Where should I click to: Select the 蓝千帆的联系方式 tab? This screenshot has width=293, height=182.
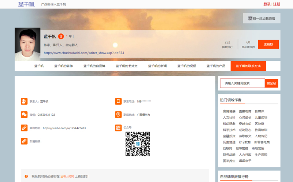point(248,66)
